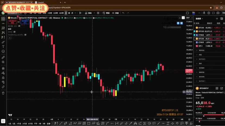The image size is (225, 126).
Task: Select the brush drawing tool
Action: pos(3,42)
